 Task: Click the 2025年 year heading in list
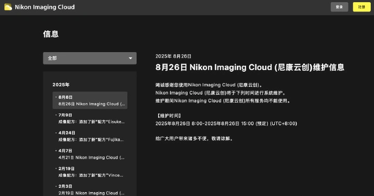[x=61, y=85]
